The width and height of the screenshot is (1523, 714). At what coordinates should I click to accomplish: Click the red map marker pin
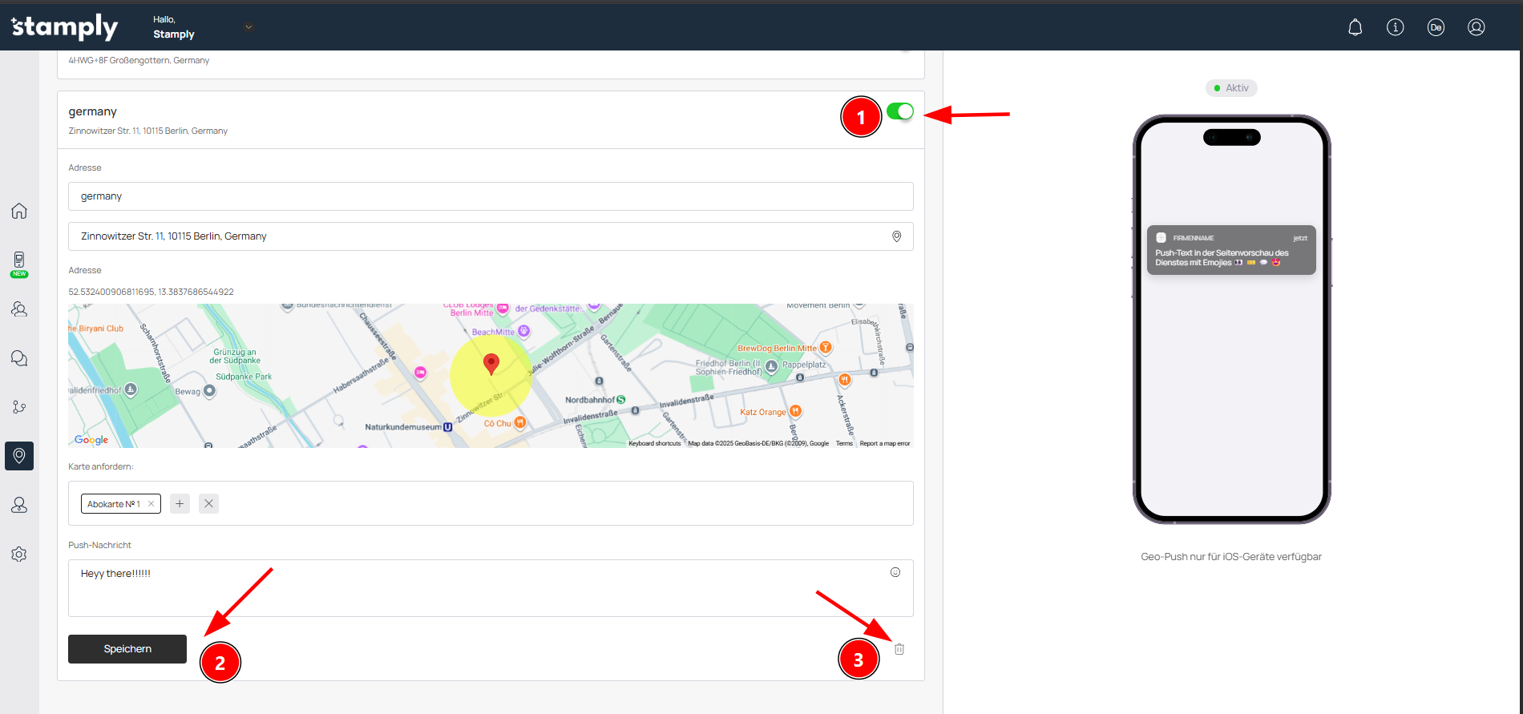(x=491, y=364)
